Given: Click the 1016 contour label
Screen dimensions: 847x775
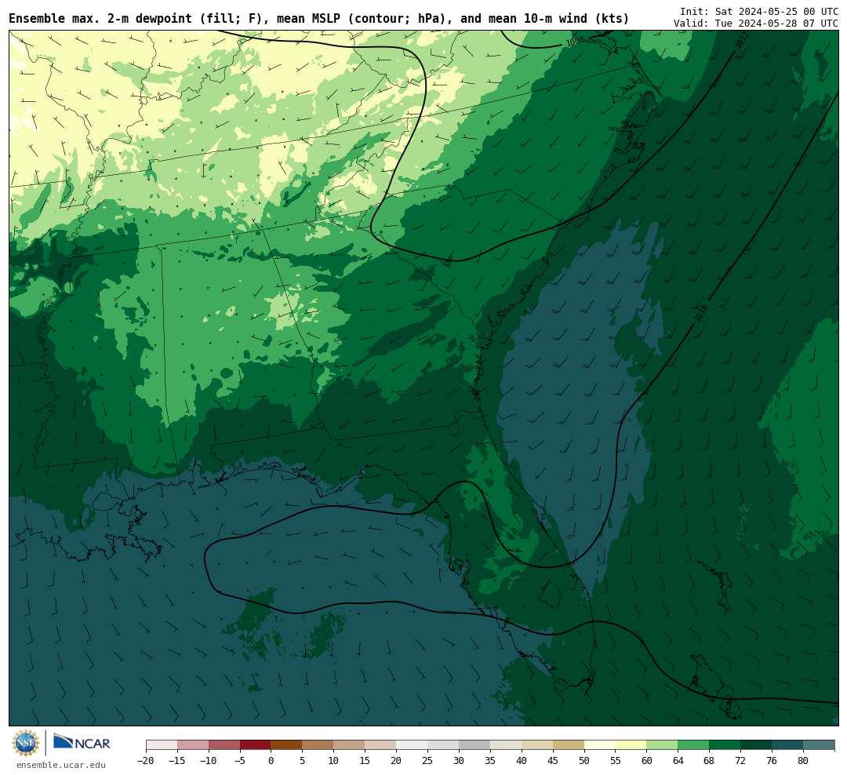Looking at the screenshot, I should 700,314.
